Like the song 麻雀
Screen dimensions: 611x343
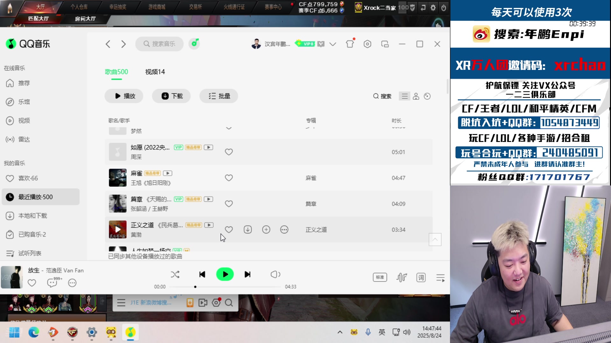point(229,178)
